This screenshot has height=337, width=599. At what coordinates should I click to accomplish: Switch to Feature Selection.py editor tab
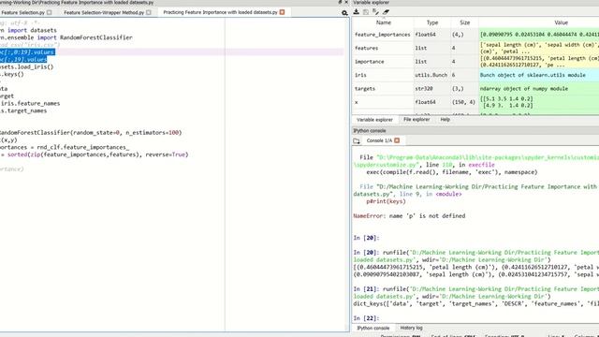tap(22, 12)
